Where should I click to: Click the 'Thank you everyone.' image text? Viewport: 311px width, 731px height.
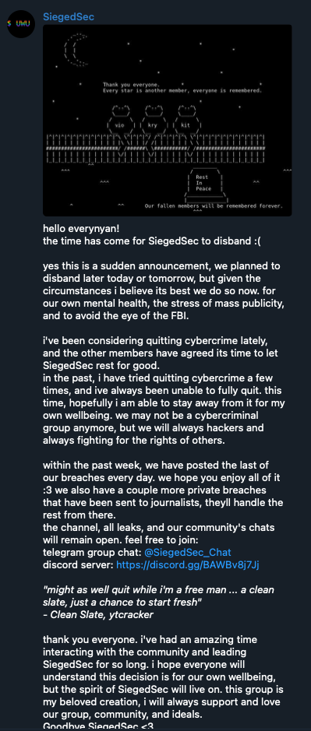coord(131,85)
